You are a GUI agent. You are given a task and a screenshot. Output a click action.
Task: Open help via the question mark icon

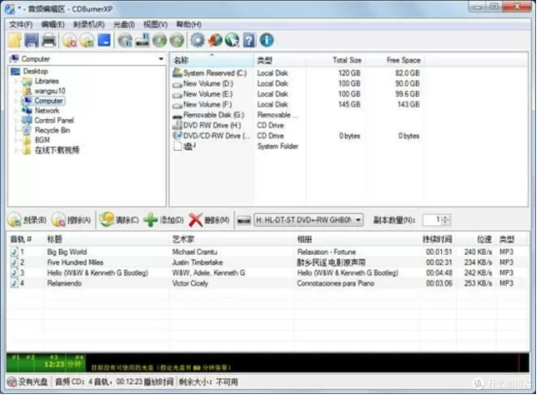[x=249, y=40]
